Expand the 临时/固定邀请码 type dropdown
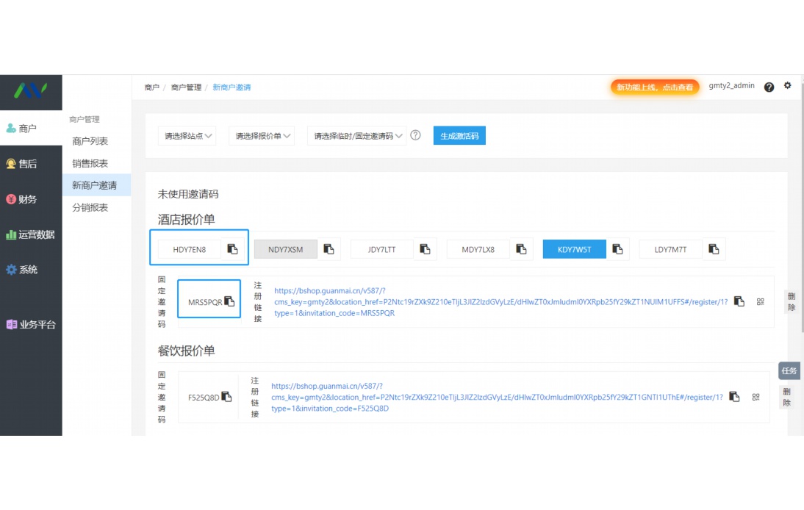804x510 pixels. click(357, 135)
